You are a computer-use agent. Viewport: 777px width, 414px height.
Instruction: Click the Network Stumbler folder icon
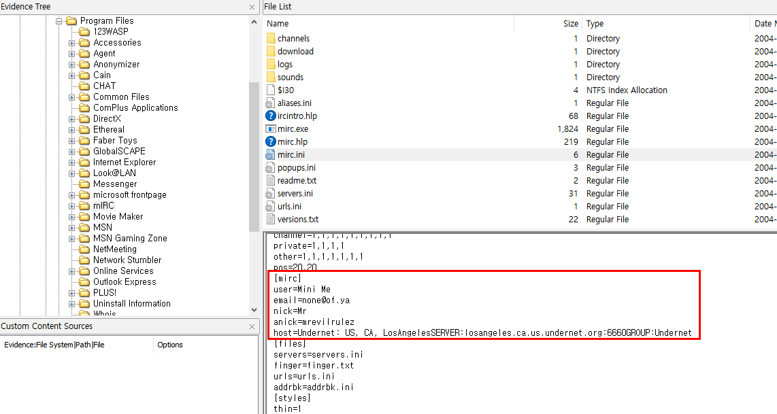(x=85, y=260)
